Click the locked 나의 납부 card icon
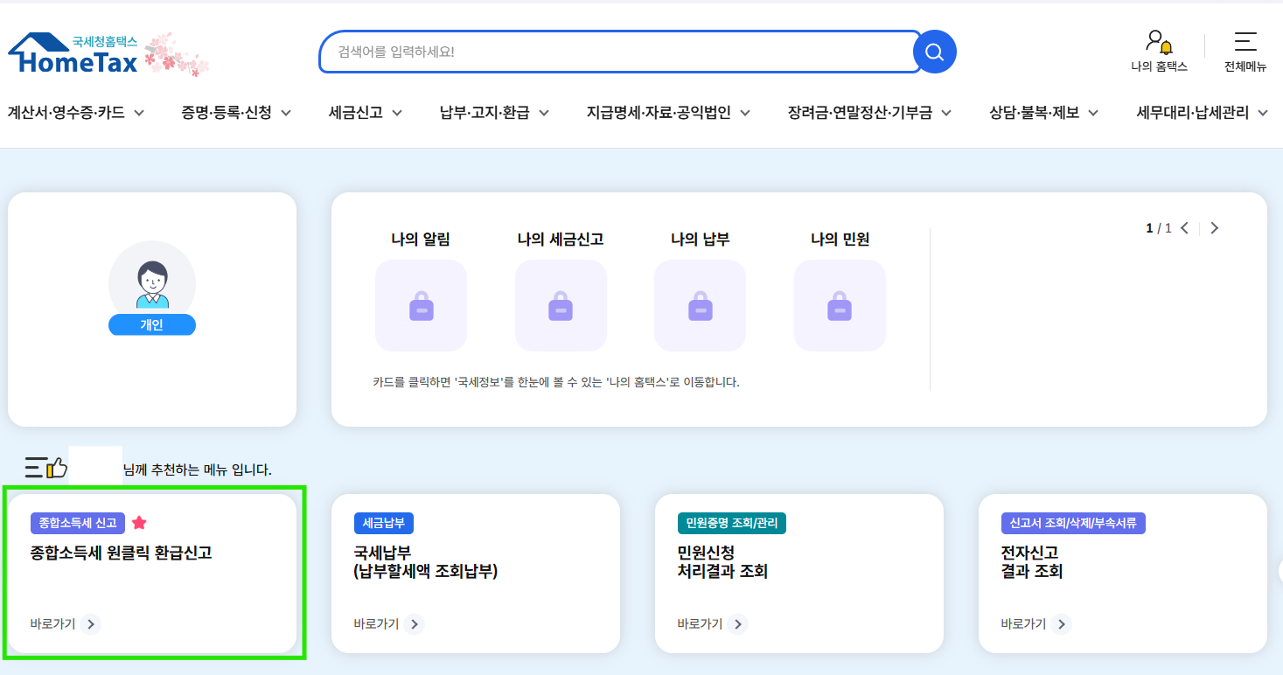The width and height of the screenshot is (1283, 675). [700, 304]
